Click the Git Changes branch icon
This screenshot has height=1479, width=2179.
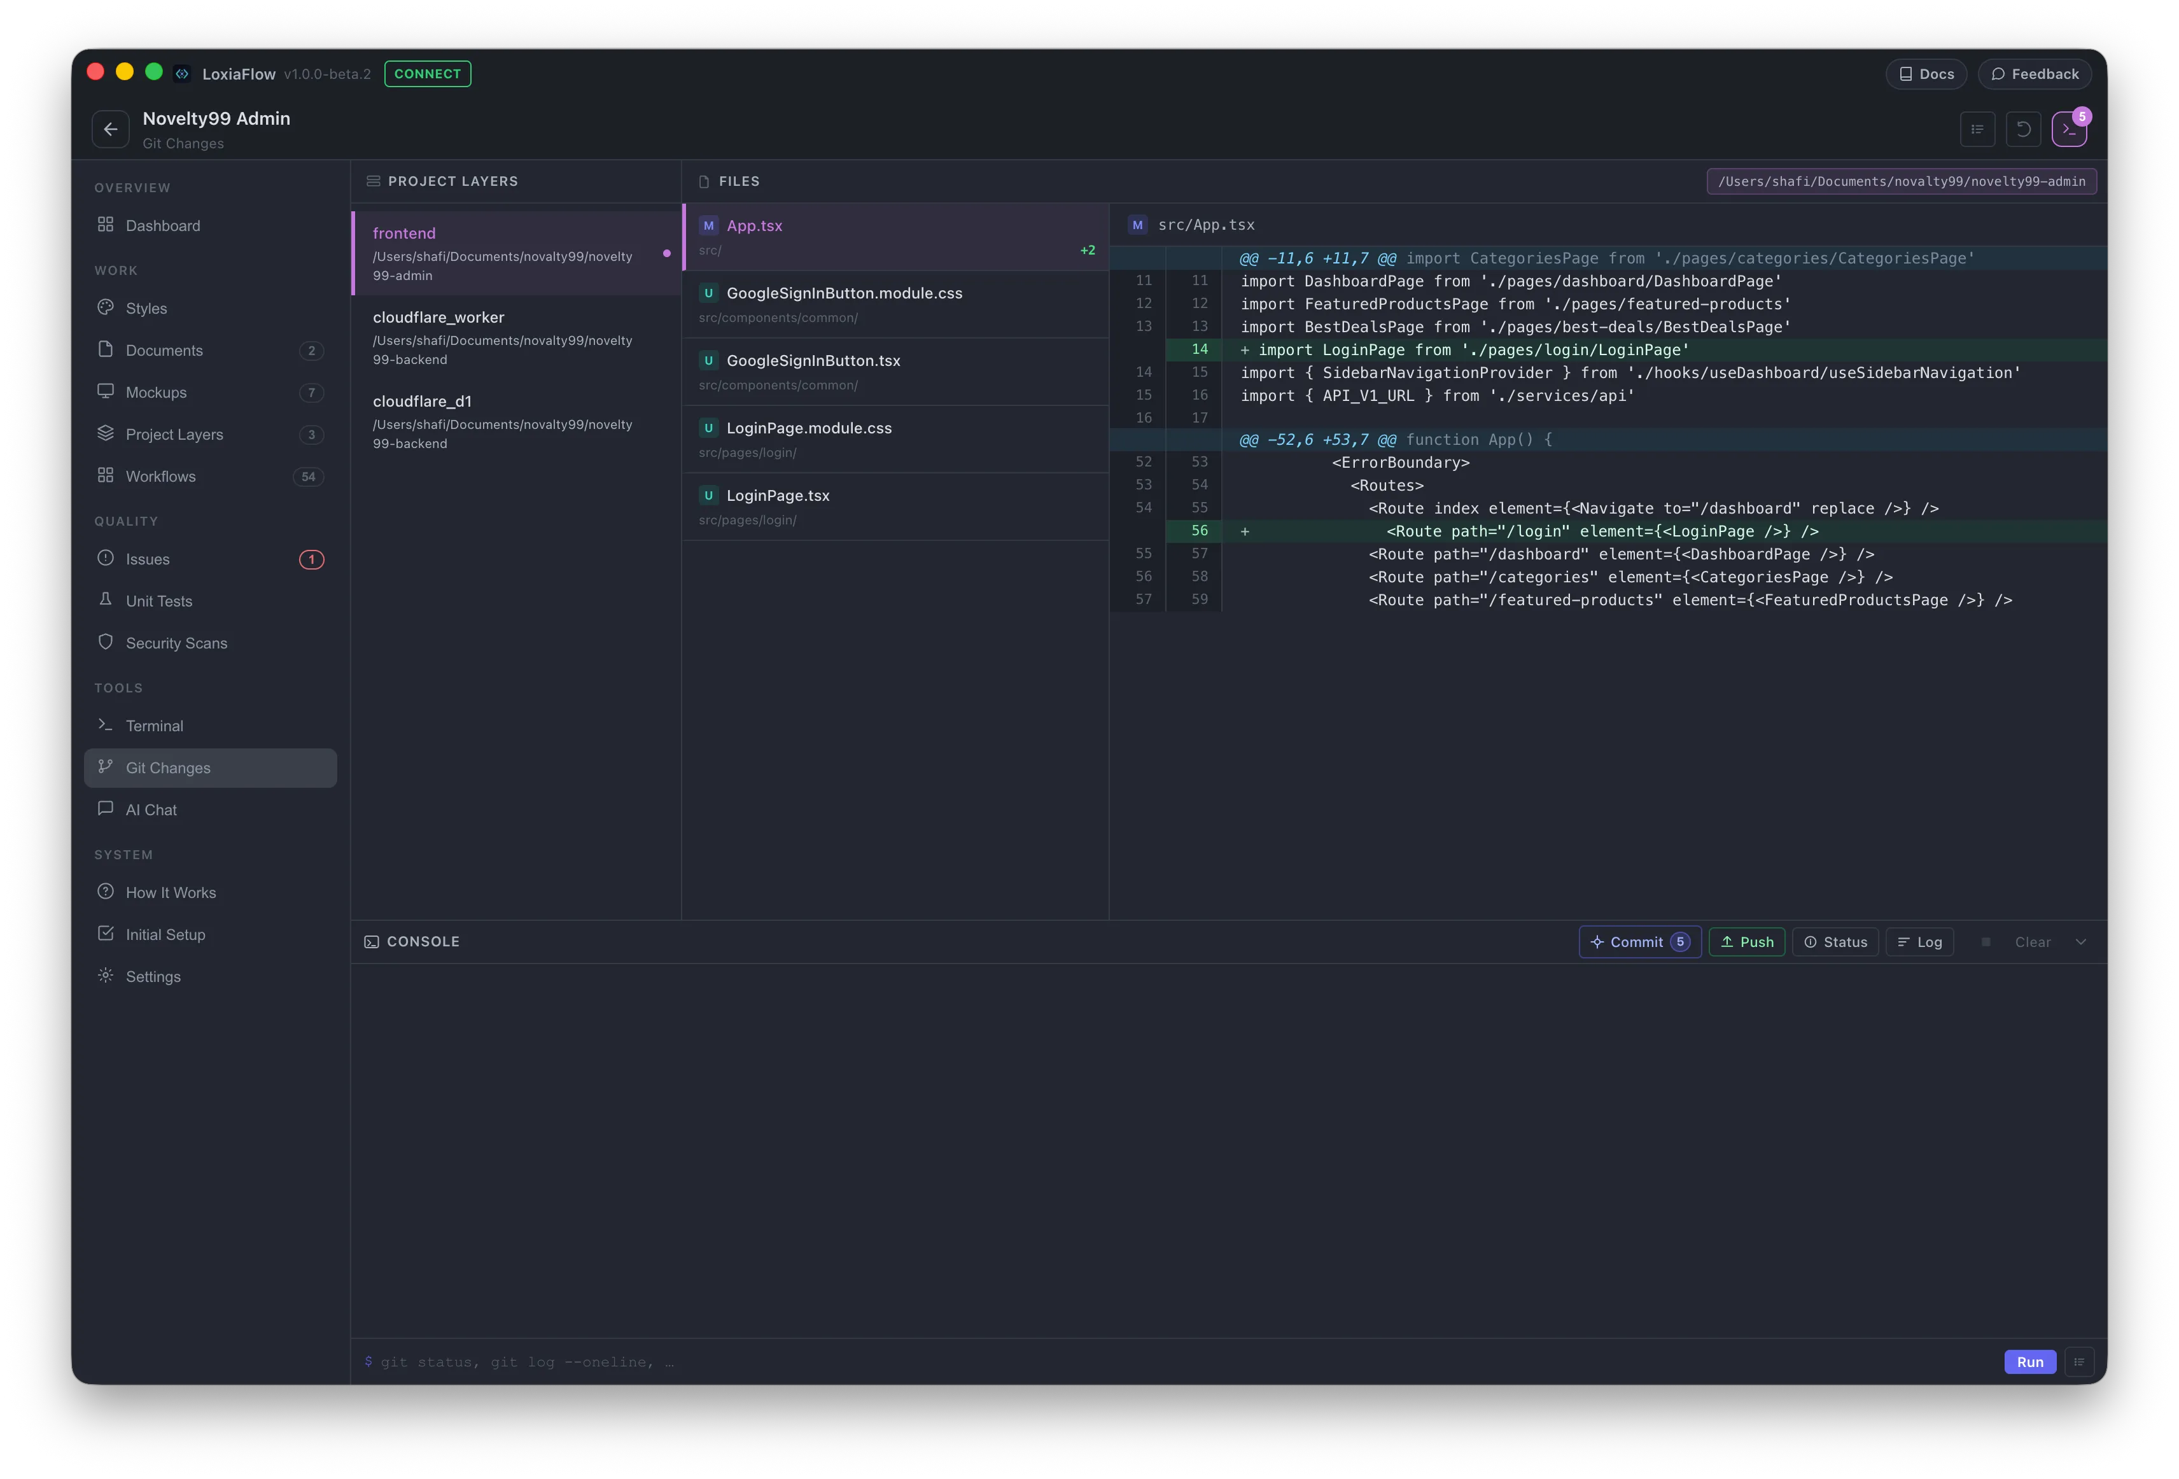106,767
